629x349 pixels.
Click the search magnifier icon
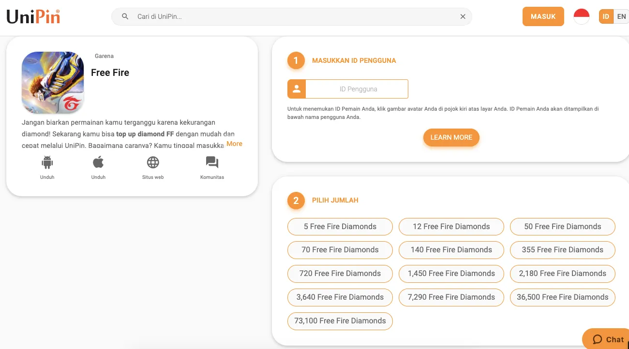click(x=125, y=16)
